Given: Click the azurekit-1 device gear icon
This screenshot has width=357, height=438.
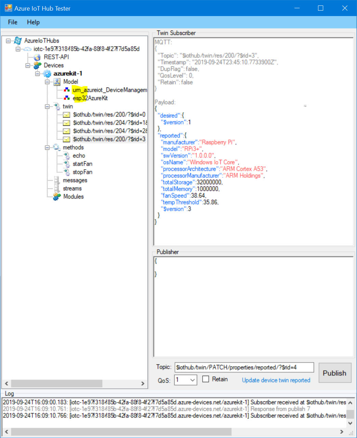Looking at the screenshot, I should point(47,74).
